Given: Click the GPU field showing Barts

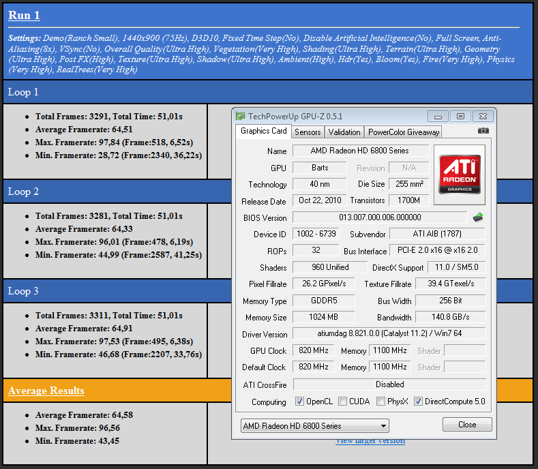Looking at the screenshot, I should pyautogui.click(x=319, y=168).
